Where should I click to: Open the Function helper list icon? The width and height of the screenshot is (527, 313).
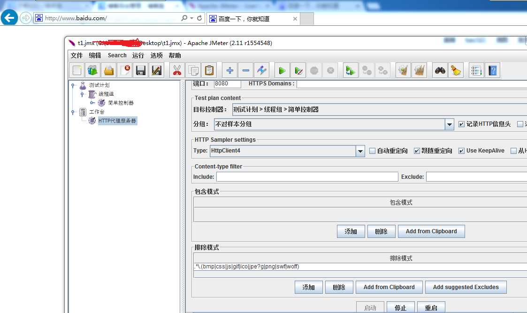(477, 70)
